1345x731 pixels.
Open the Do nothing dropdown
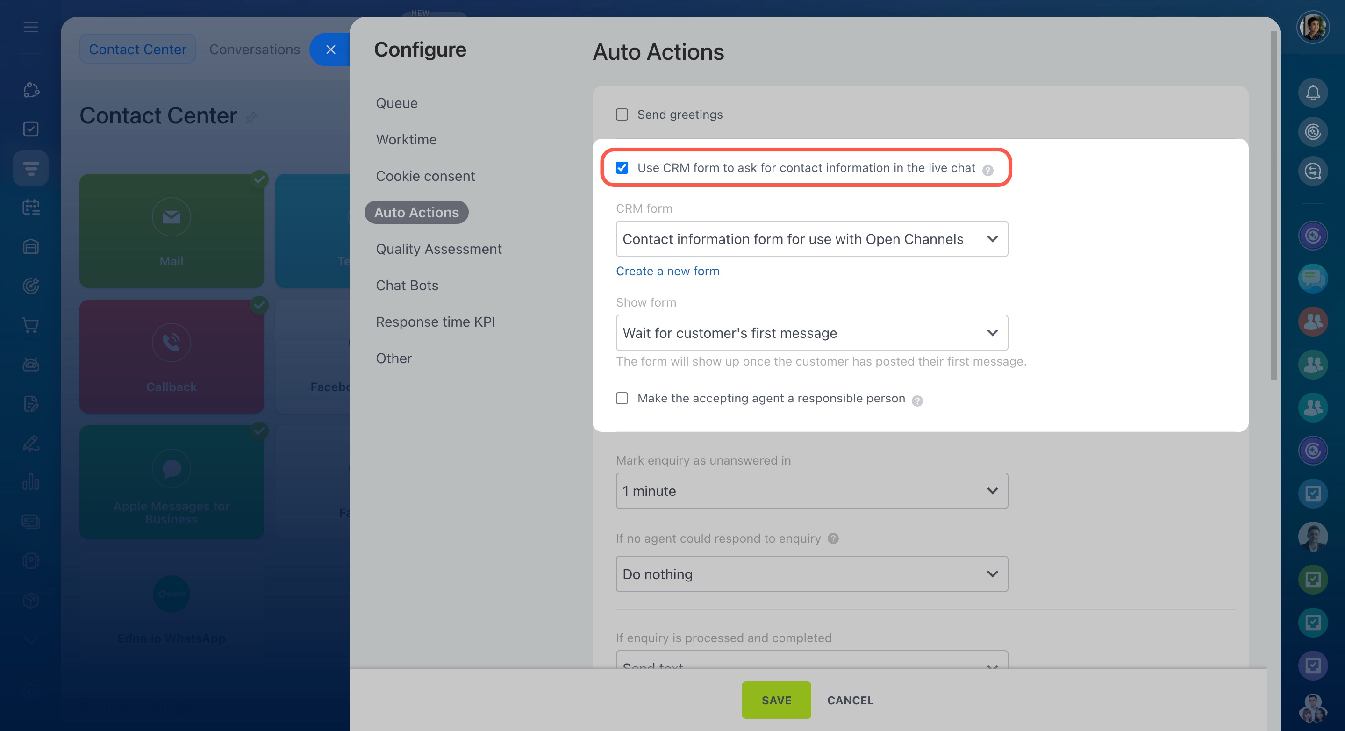tap(811, 574)
